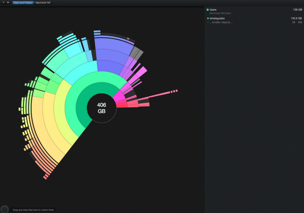Click the 406 GB center circle
Image resolution: width=304 pixels, height=213 pixels.
coord(102,108)
